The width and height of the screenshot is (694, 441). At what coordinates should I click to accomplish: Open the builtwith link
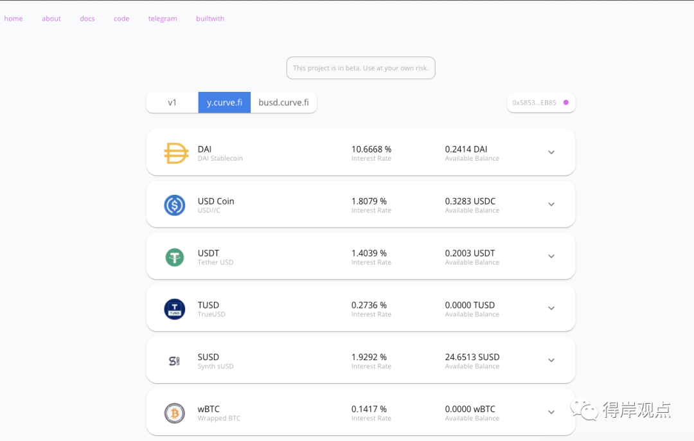point(210,19)
